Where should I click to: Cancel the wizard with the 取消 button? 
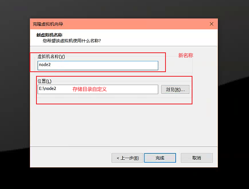[197, 158]
